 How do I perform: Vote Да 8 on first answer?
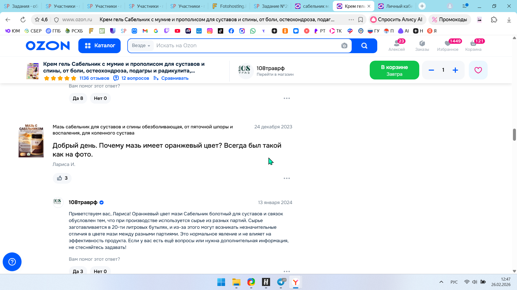click(78, 98)
